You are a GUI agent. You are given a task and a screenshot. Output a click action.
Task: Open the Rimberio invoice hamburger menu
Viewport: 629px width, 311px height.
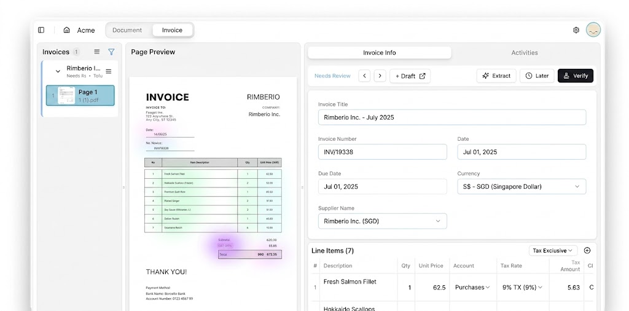coord(108,71)
